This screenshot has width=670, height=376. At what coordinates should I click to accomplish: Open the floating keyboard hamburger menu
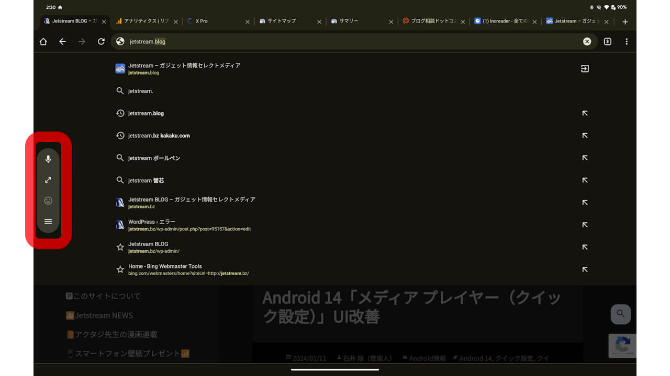pos(48,221)
